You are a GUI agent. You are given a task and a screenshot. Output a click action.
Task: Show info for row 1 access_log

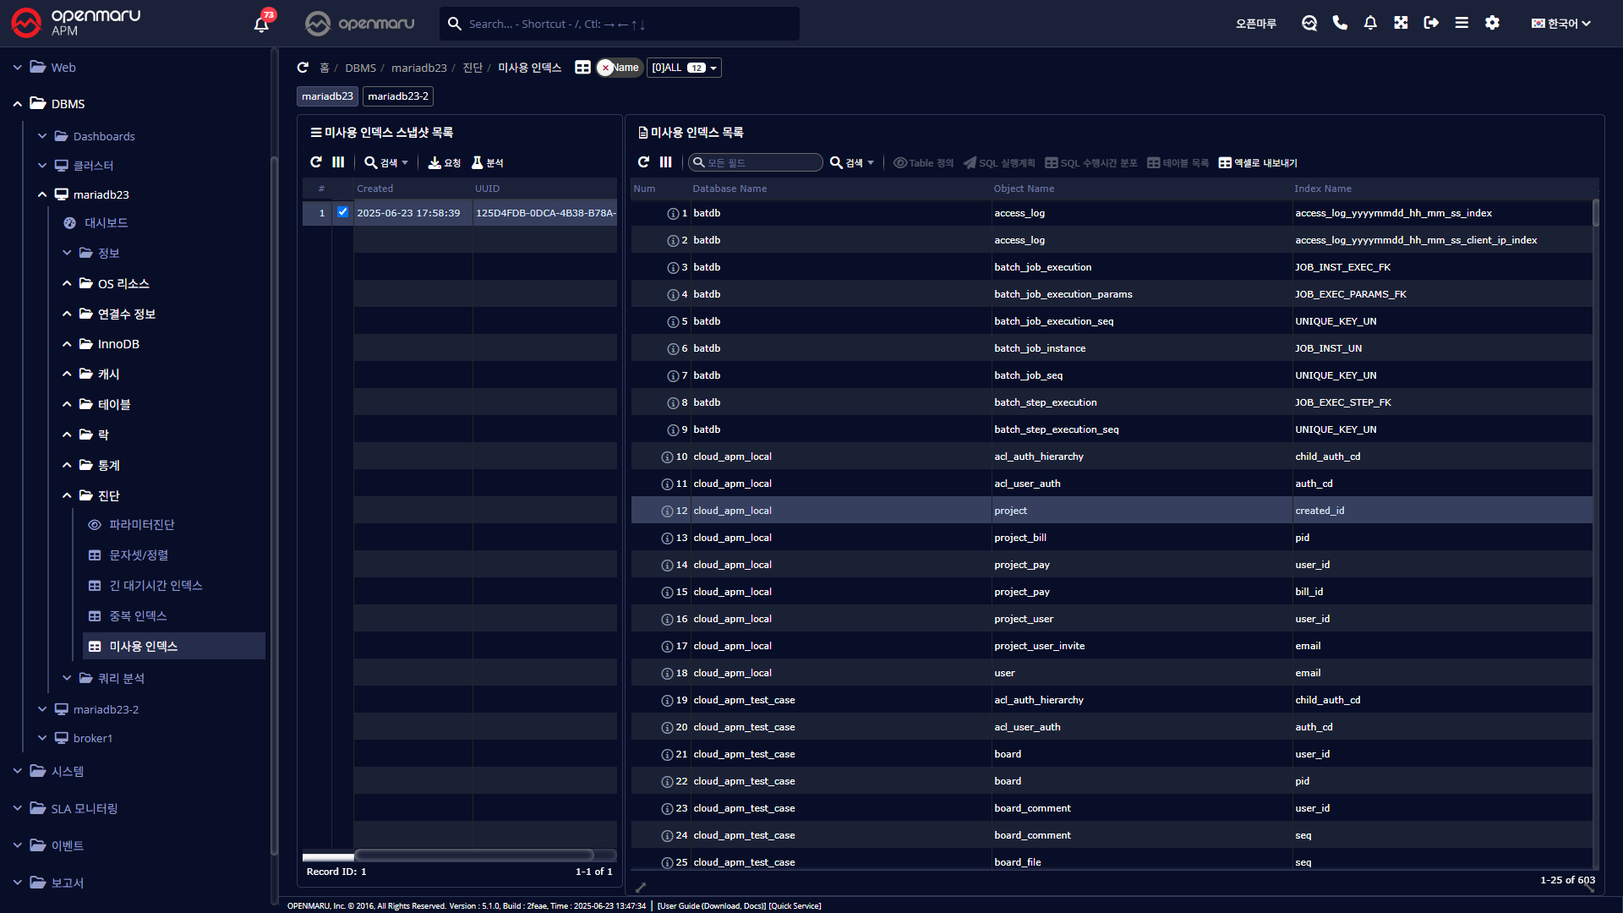click(x=673, y=214)
